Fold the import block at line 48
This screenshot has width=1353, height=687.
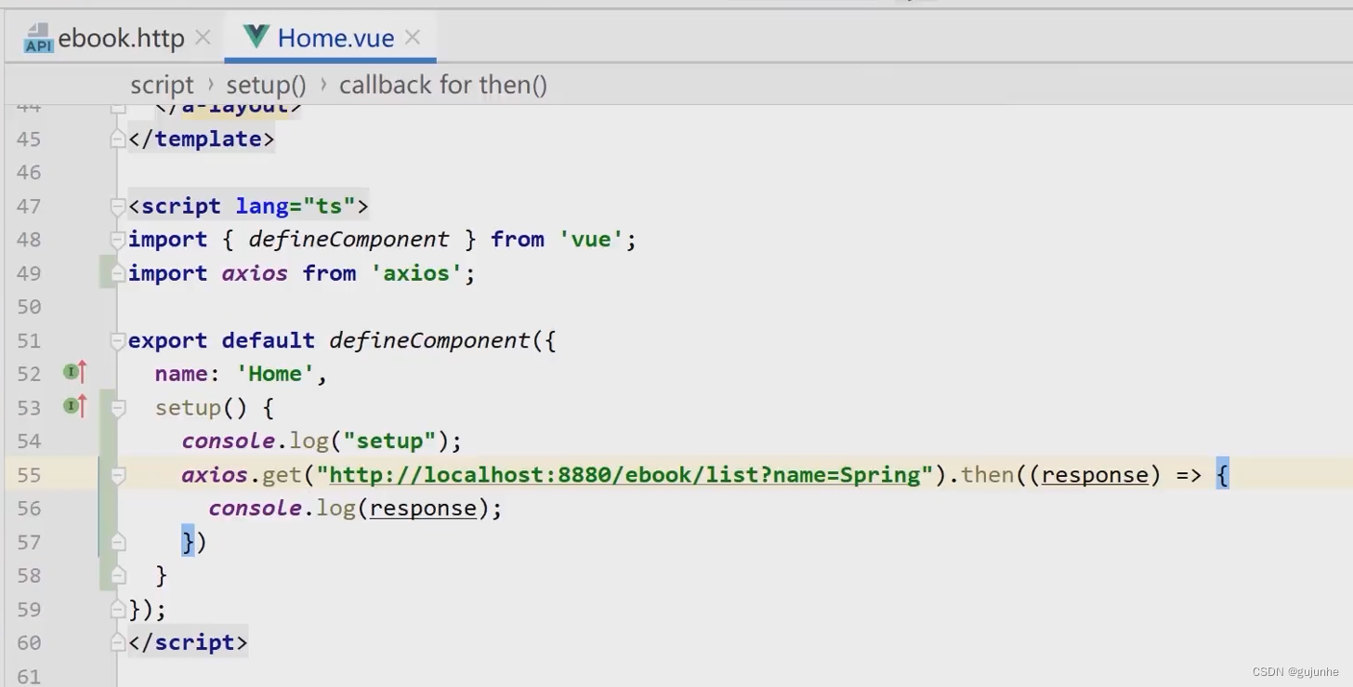[117, 239]
